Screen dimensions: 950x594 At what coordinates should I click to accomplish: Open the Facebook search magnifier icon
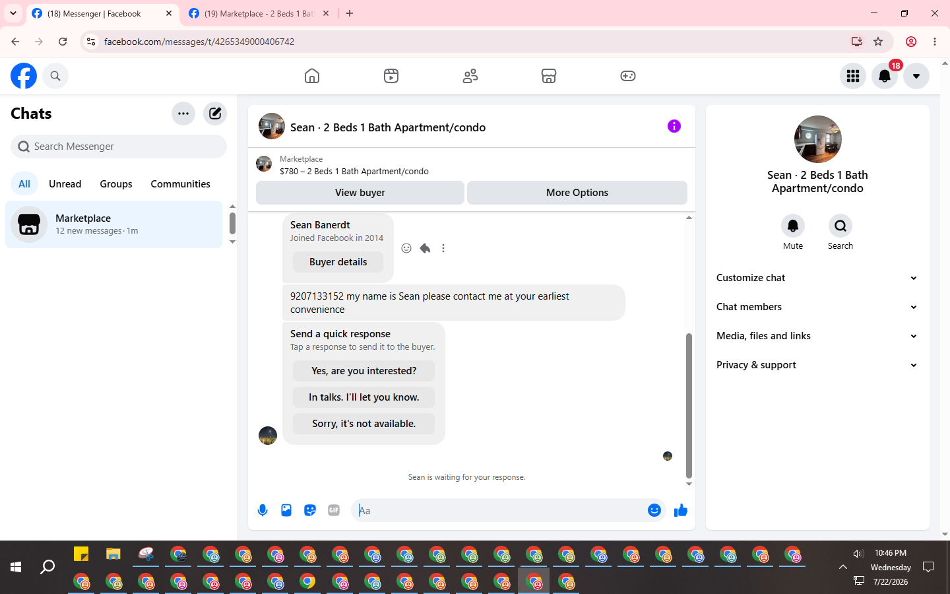pos(55,76)
